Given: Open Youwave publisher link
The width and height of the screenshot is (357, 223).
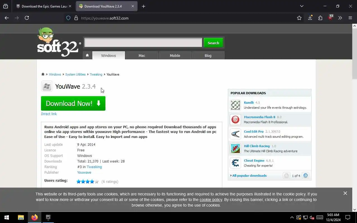Looking at the screenshot, I should (x=84, y=172).
